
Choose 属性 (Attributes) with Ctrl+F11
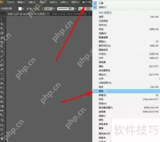click(x=126, y=66)
